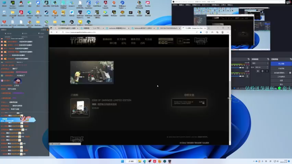
Task: Launch the Origin desktop shortcut
Action: pyautogui.click(x=114, y=3)
